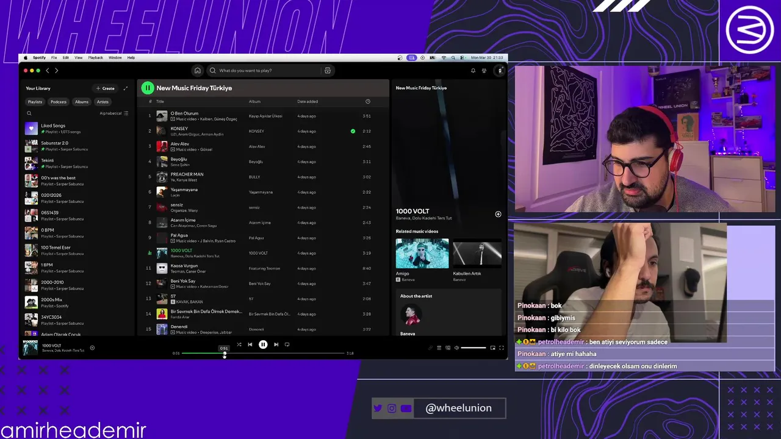This screenshot has width=781, height=439.
Task: Adjust the volume slider
Action: [473, 348]
